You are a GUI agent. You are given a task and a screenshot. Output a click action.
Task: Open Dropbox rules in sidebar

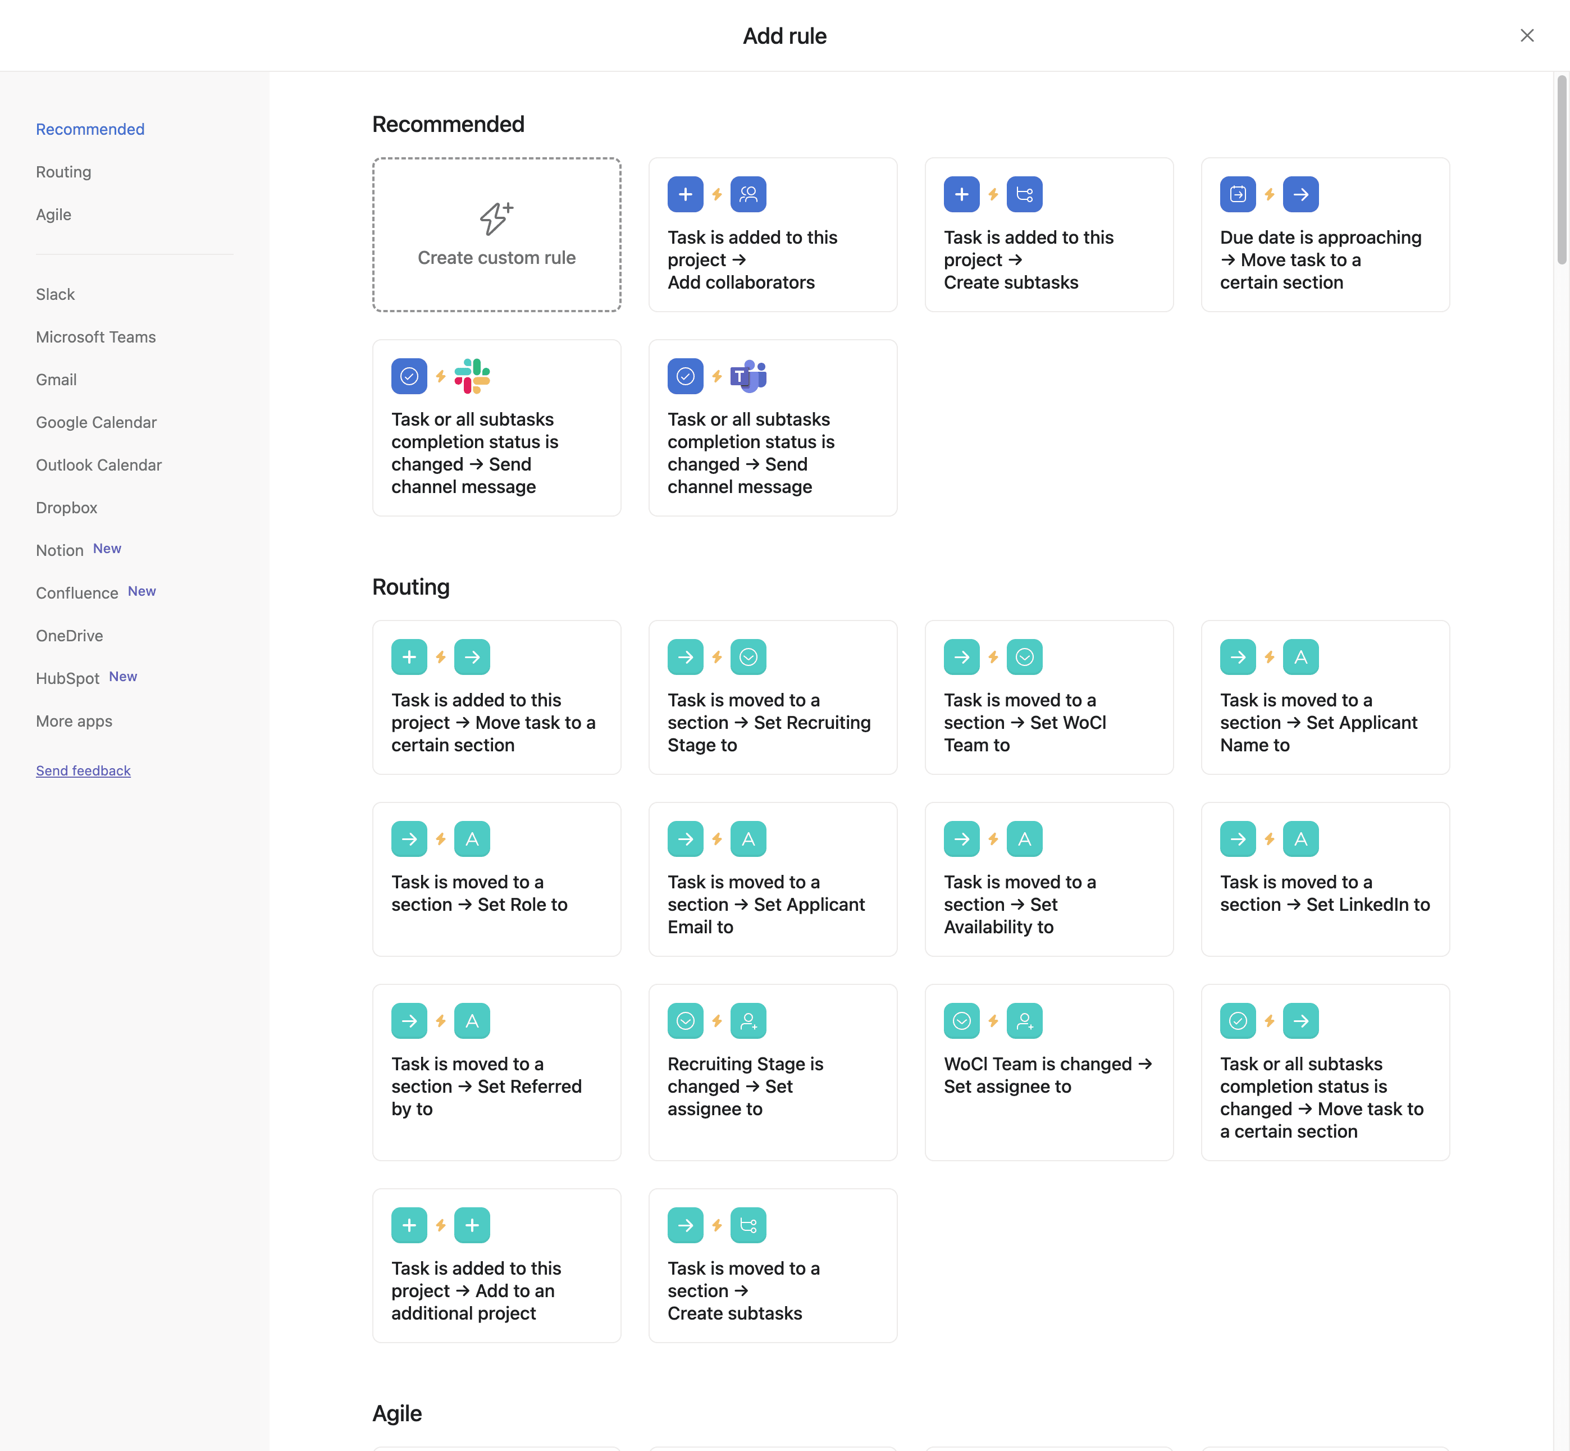pyautogui.click(x=67, y=508)
